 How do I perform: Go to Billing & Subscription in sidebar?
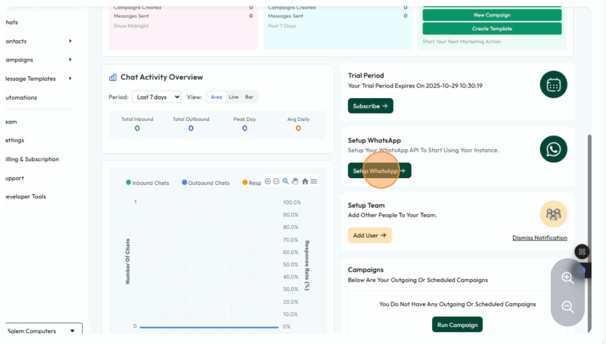click(x=32, y=159)
